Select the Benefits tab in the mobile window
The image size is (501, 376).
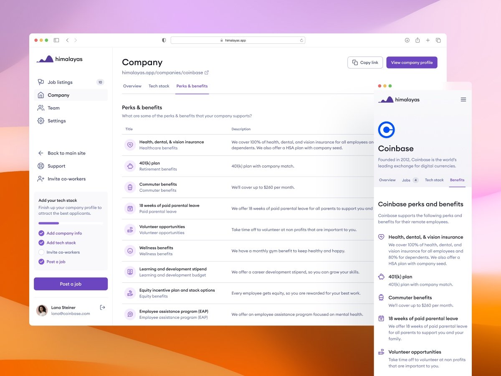(457, 180)
